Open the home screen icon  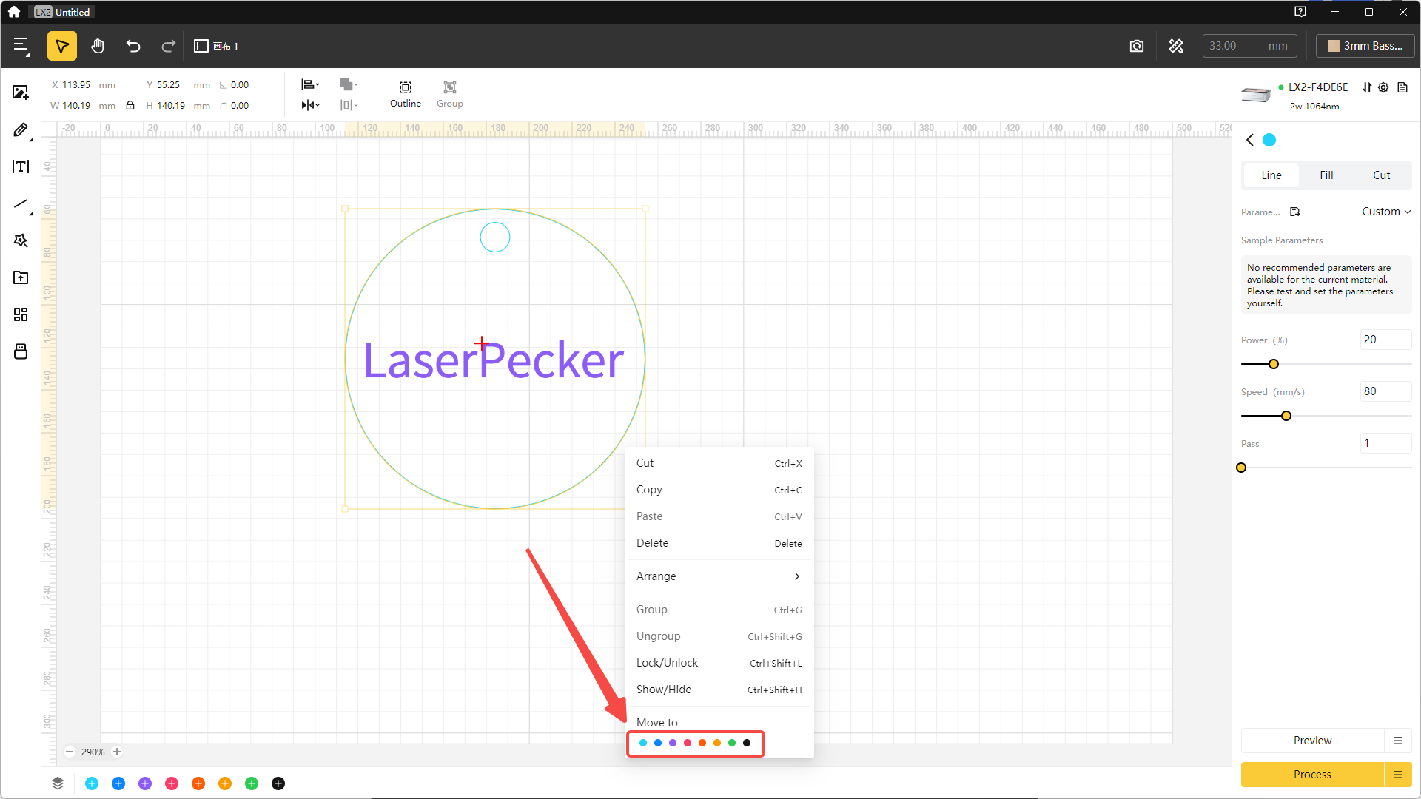point(14,12)
